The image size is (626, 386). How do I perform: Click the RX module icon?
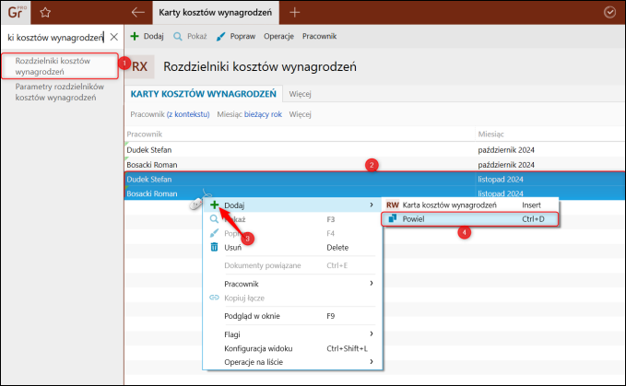click(x=139, y=66)
